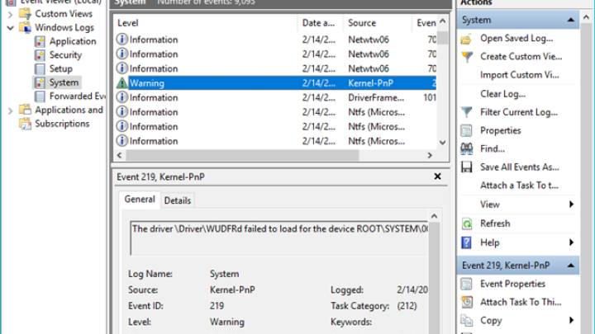This screenshot has height=334, width=595.
Task: Expand the Custom Views tree node
Action: (x=11, y=14)
